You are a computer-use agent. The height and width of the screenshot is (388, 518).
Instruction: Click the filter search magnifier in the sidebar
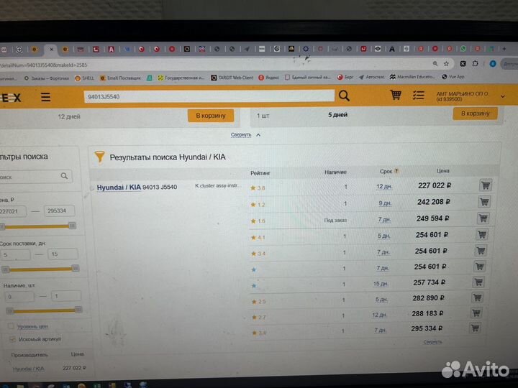point(65,176)
